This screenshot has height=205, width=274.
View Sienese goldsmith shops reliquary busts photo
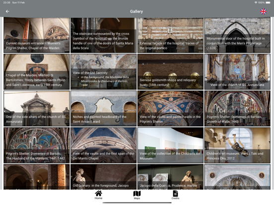coord(170,72)
